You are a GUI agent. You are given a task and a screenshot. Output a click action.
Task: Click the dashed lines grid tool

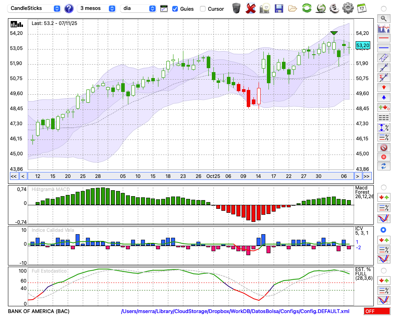pos(384,117)
